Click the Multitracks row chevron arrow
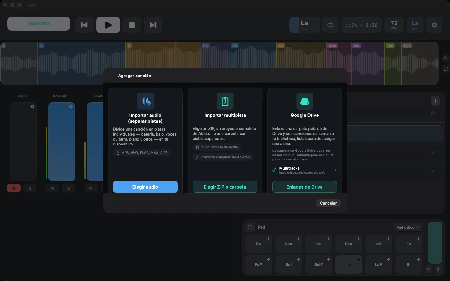450x281 pixels. [335, 170]
